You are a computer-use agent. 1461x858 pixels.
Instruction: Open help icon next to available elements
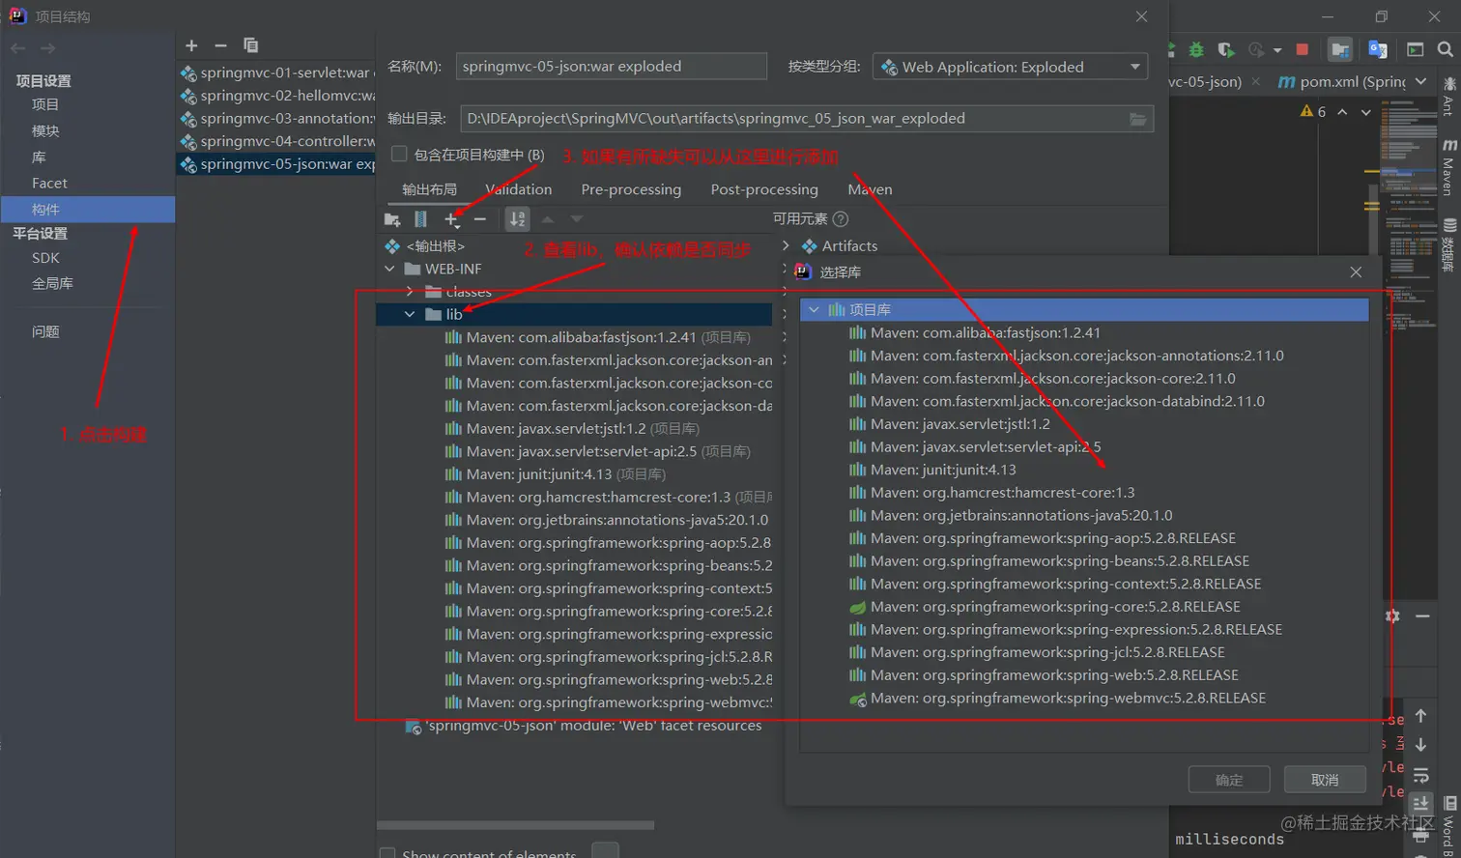[841, 219]
